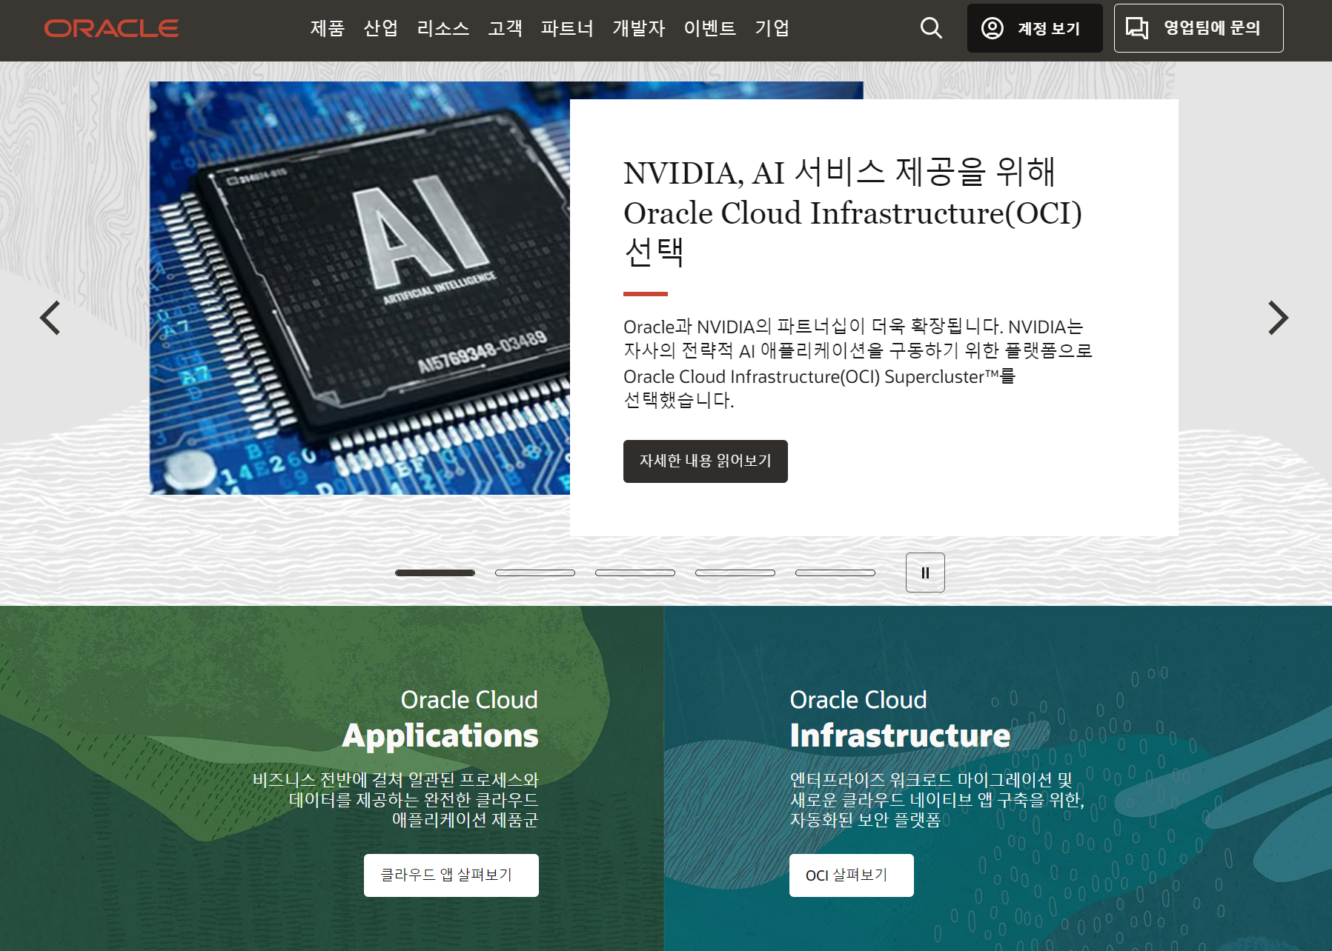Click 클라우드 앱 살펴보기 button
1332x951 pixels.
(451, 875)
